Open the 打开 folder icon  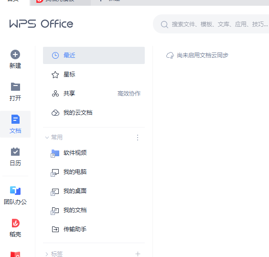(x=15, y=86)
